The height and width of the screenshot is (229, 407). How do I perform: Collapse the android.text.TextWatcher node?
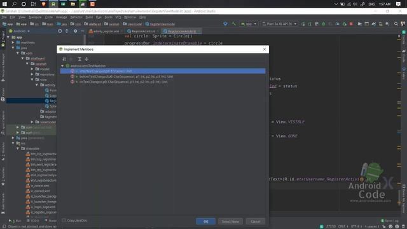point(62,66)
